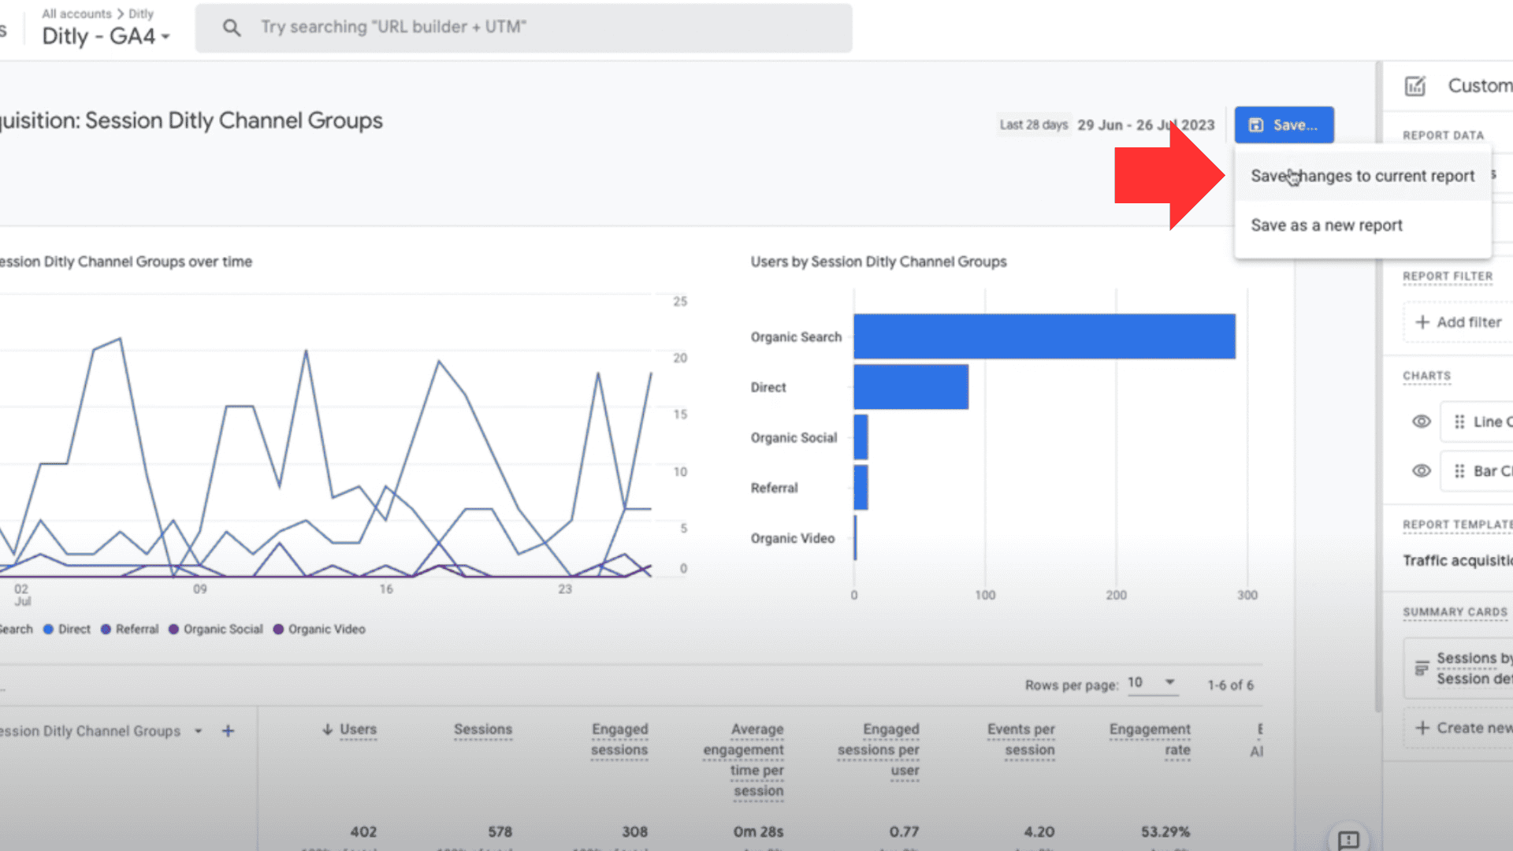The height and width of the screenshot is (851, 1513).
Task: Sort table by Sessions column
Action: coord(483,730)
